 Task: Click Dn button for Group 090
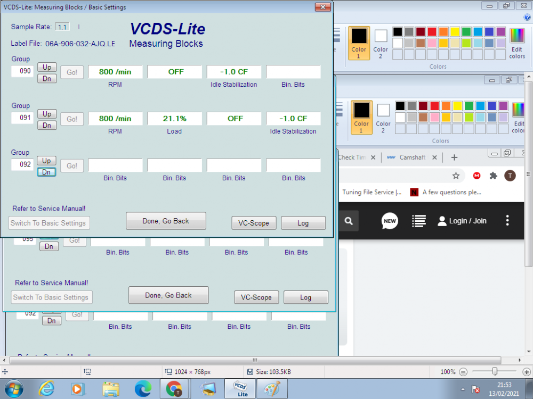[47, 78]
